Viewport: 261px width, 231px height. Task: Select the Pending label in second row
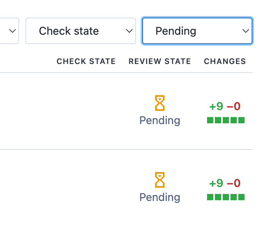160,197
